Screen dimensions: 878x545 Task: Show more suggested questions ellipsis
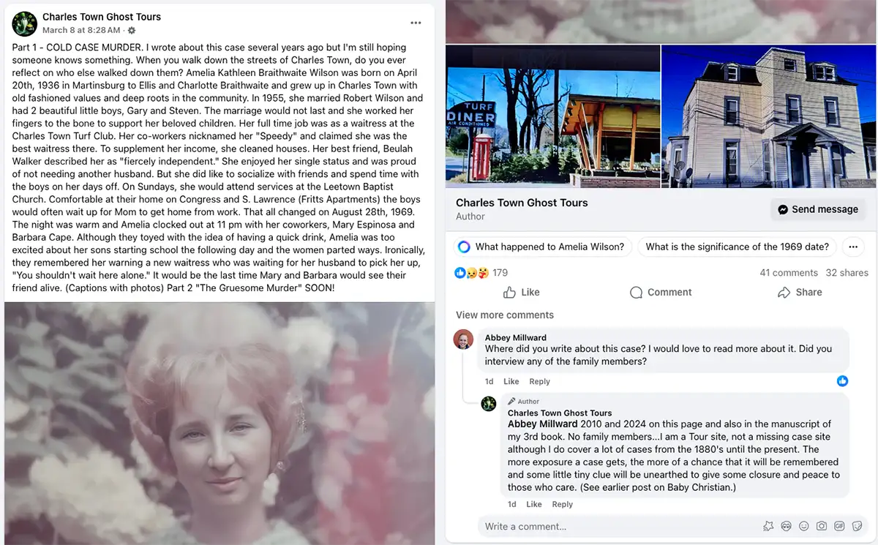click(853, 247)
